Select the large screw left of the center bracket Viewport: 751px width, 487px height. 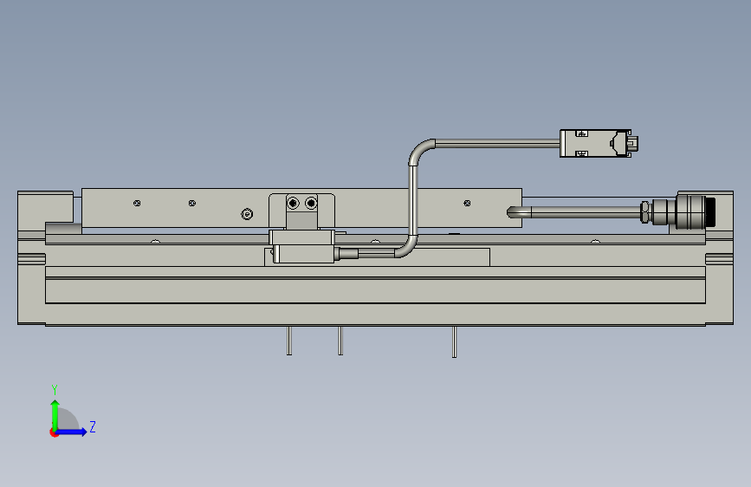click(x=247, y=214)
